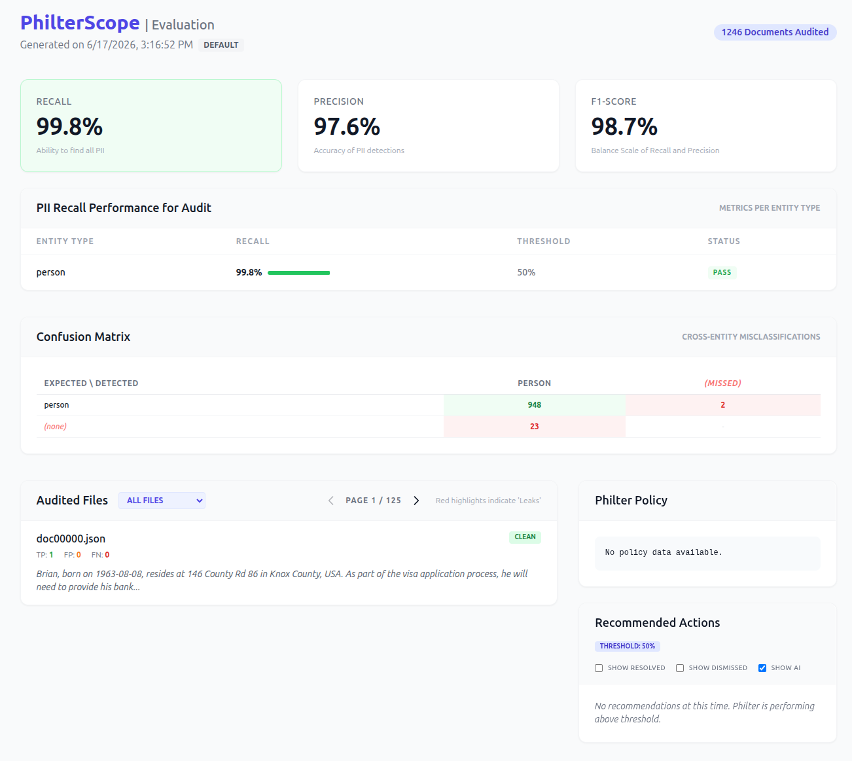
Task: Select the F1-Score 98.7% metric card
Action: coord(706,126)
